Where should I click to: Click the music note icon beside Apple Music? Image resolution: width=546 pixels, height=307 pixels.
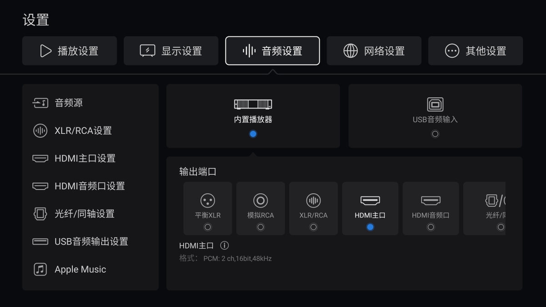click(40, 269)
